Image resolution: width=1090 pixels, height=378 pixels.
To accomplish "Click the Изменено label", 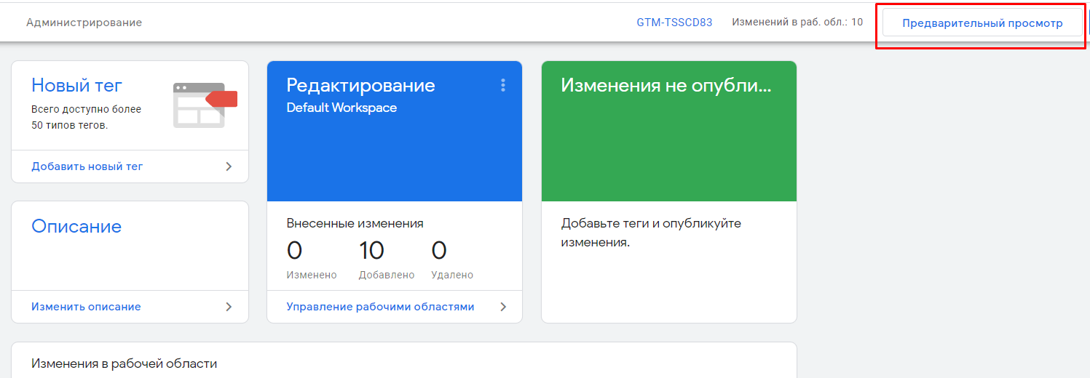I will (x=312, y=275).
